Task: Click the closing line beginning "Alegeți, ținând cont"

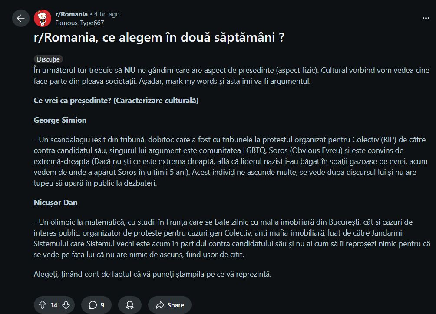Action: pyautogui.click(x=152, y=274)
